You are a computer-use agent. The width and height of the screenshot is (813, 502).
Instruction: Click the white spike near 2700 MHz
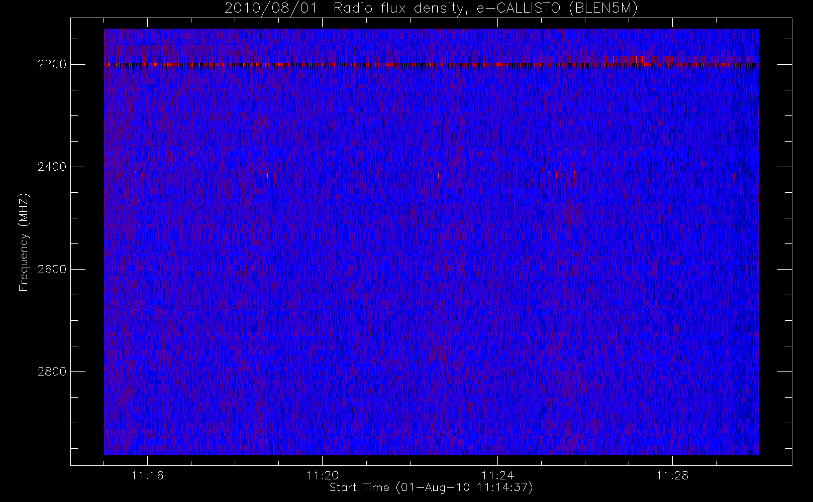pyautogui.click(x=469, y=322)
